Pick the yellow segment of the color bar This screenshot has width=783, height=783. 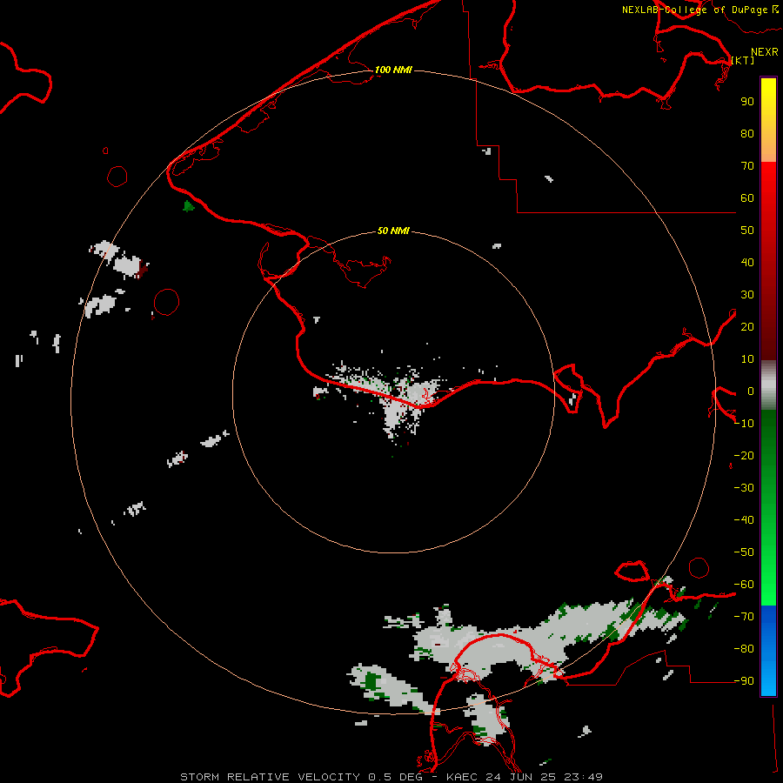[768, 120]
